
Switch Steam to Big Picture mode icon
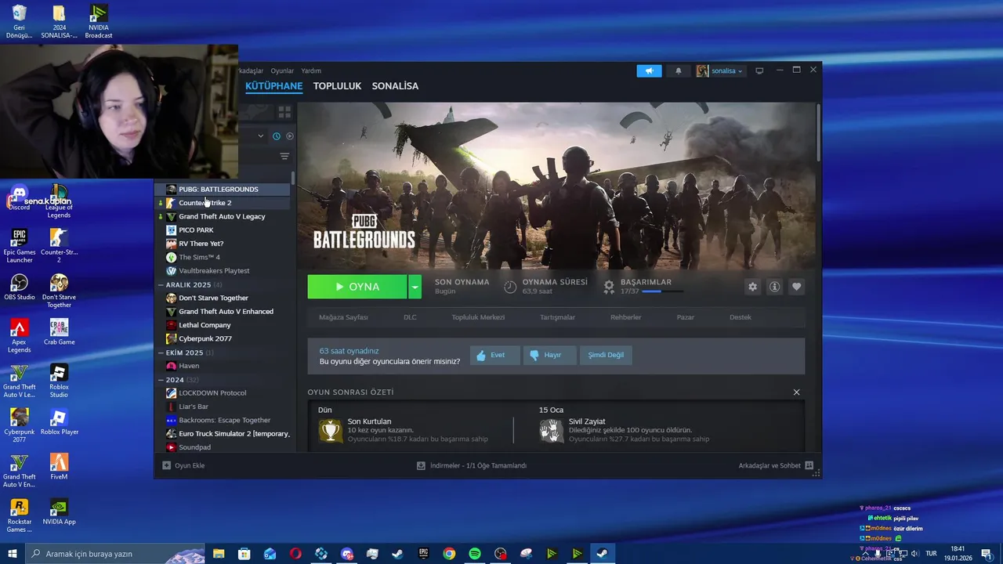coord(759,70)
